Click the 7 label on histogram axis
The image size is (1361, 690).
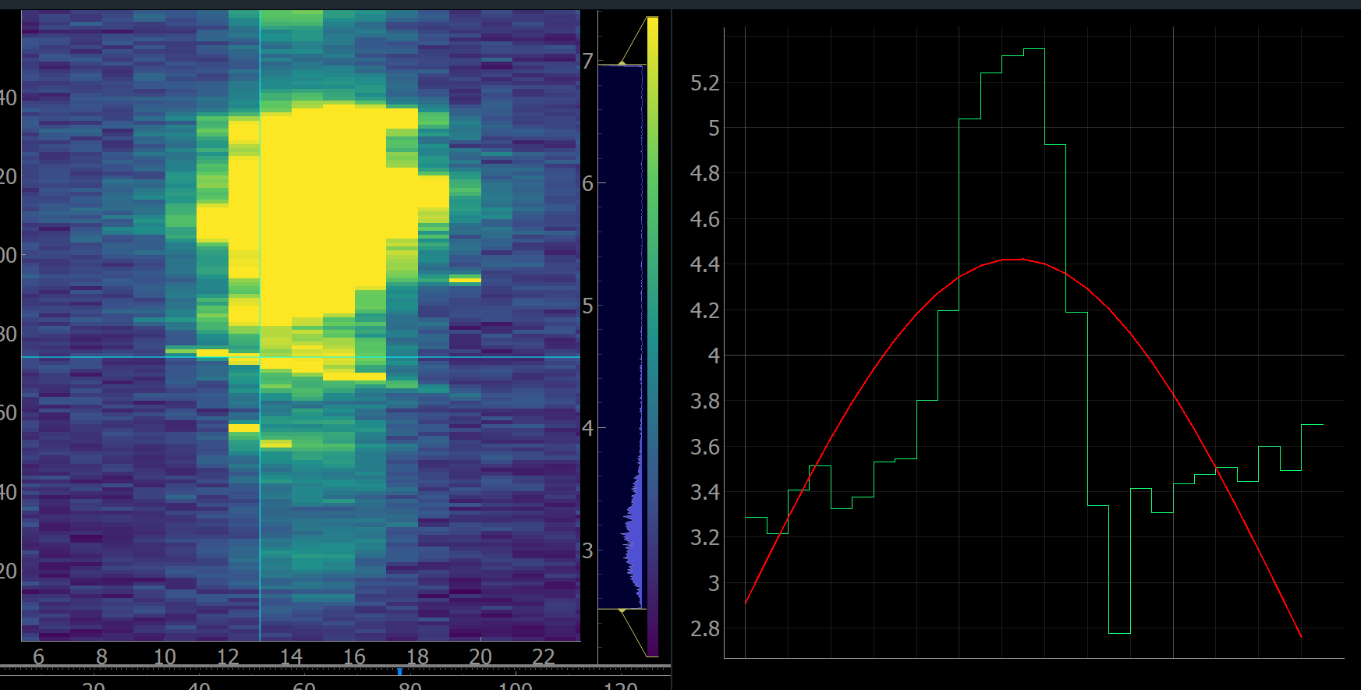coord(587,61)
